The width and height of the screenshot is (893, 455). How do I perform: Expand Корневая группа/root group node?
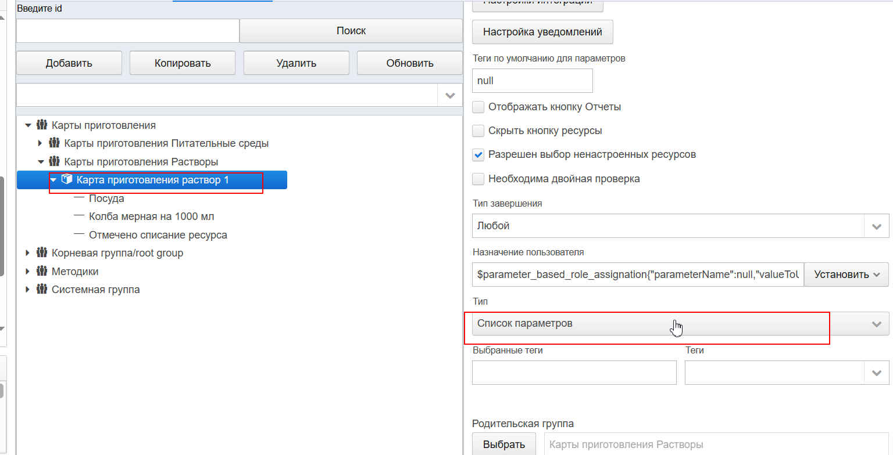[27, 253]
